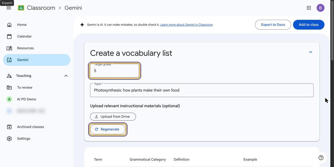This screenshot has width=334, height=167.
Task: Click the Home icon in sidebar
Action: tap(9, 25)
